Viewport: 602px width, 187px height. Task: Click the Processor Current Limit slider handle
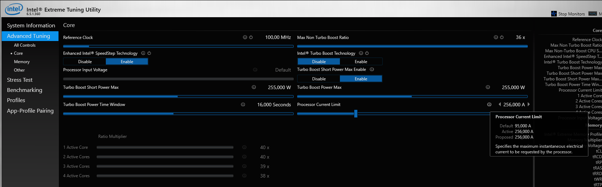[x=356, y=114]
